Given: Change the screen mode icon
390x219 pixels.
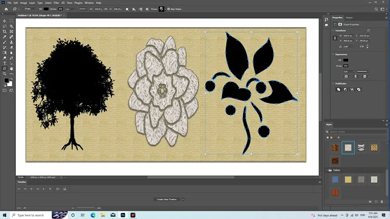Looking at the screenshot, I should point(11,91).
